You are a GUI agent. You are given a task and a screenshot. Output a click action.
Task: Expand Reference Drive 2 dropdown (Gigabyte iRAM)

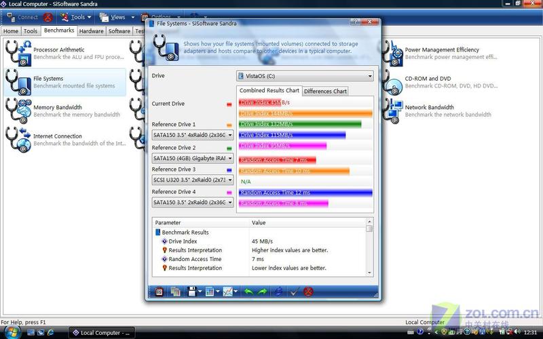point(193,159)
